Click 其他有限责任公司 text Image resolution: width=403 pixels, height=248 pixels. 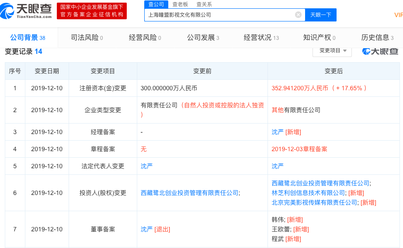tap(296, 110)
